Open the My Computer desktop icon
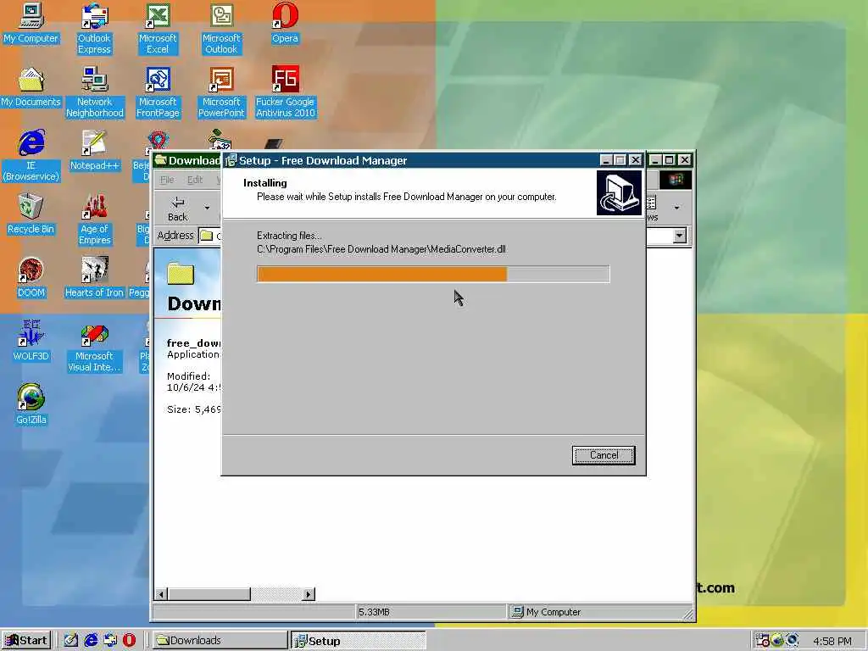Viewport: 868px width, 651px height. tap(31, 23)
